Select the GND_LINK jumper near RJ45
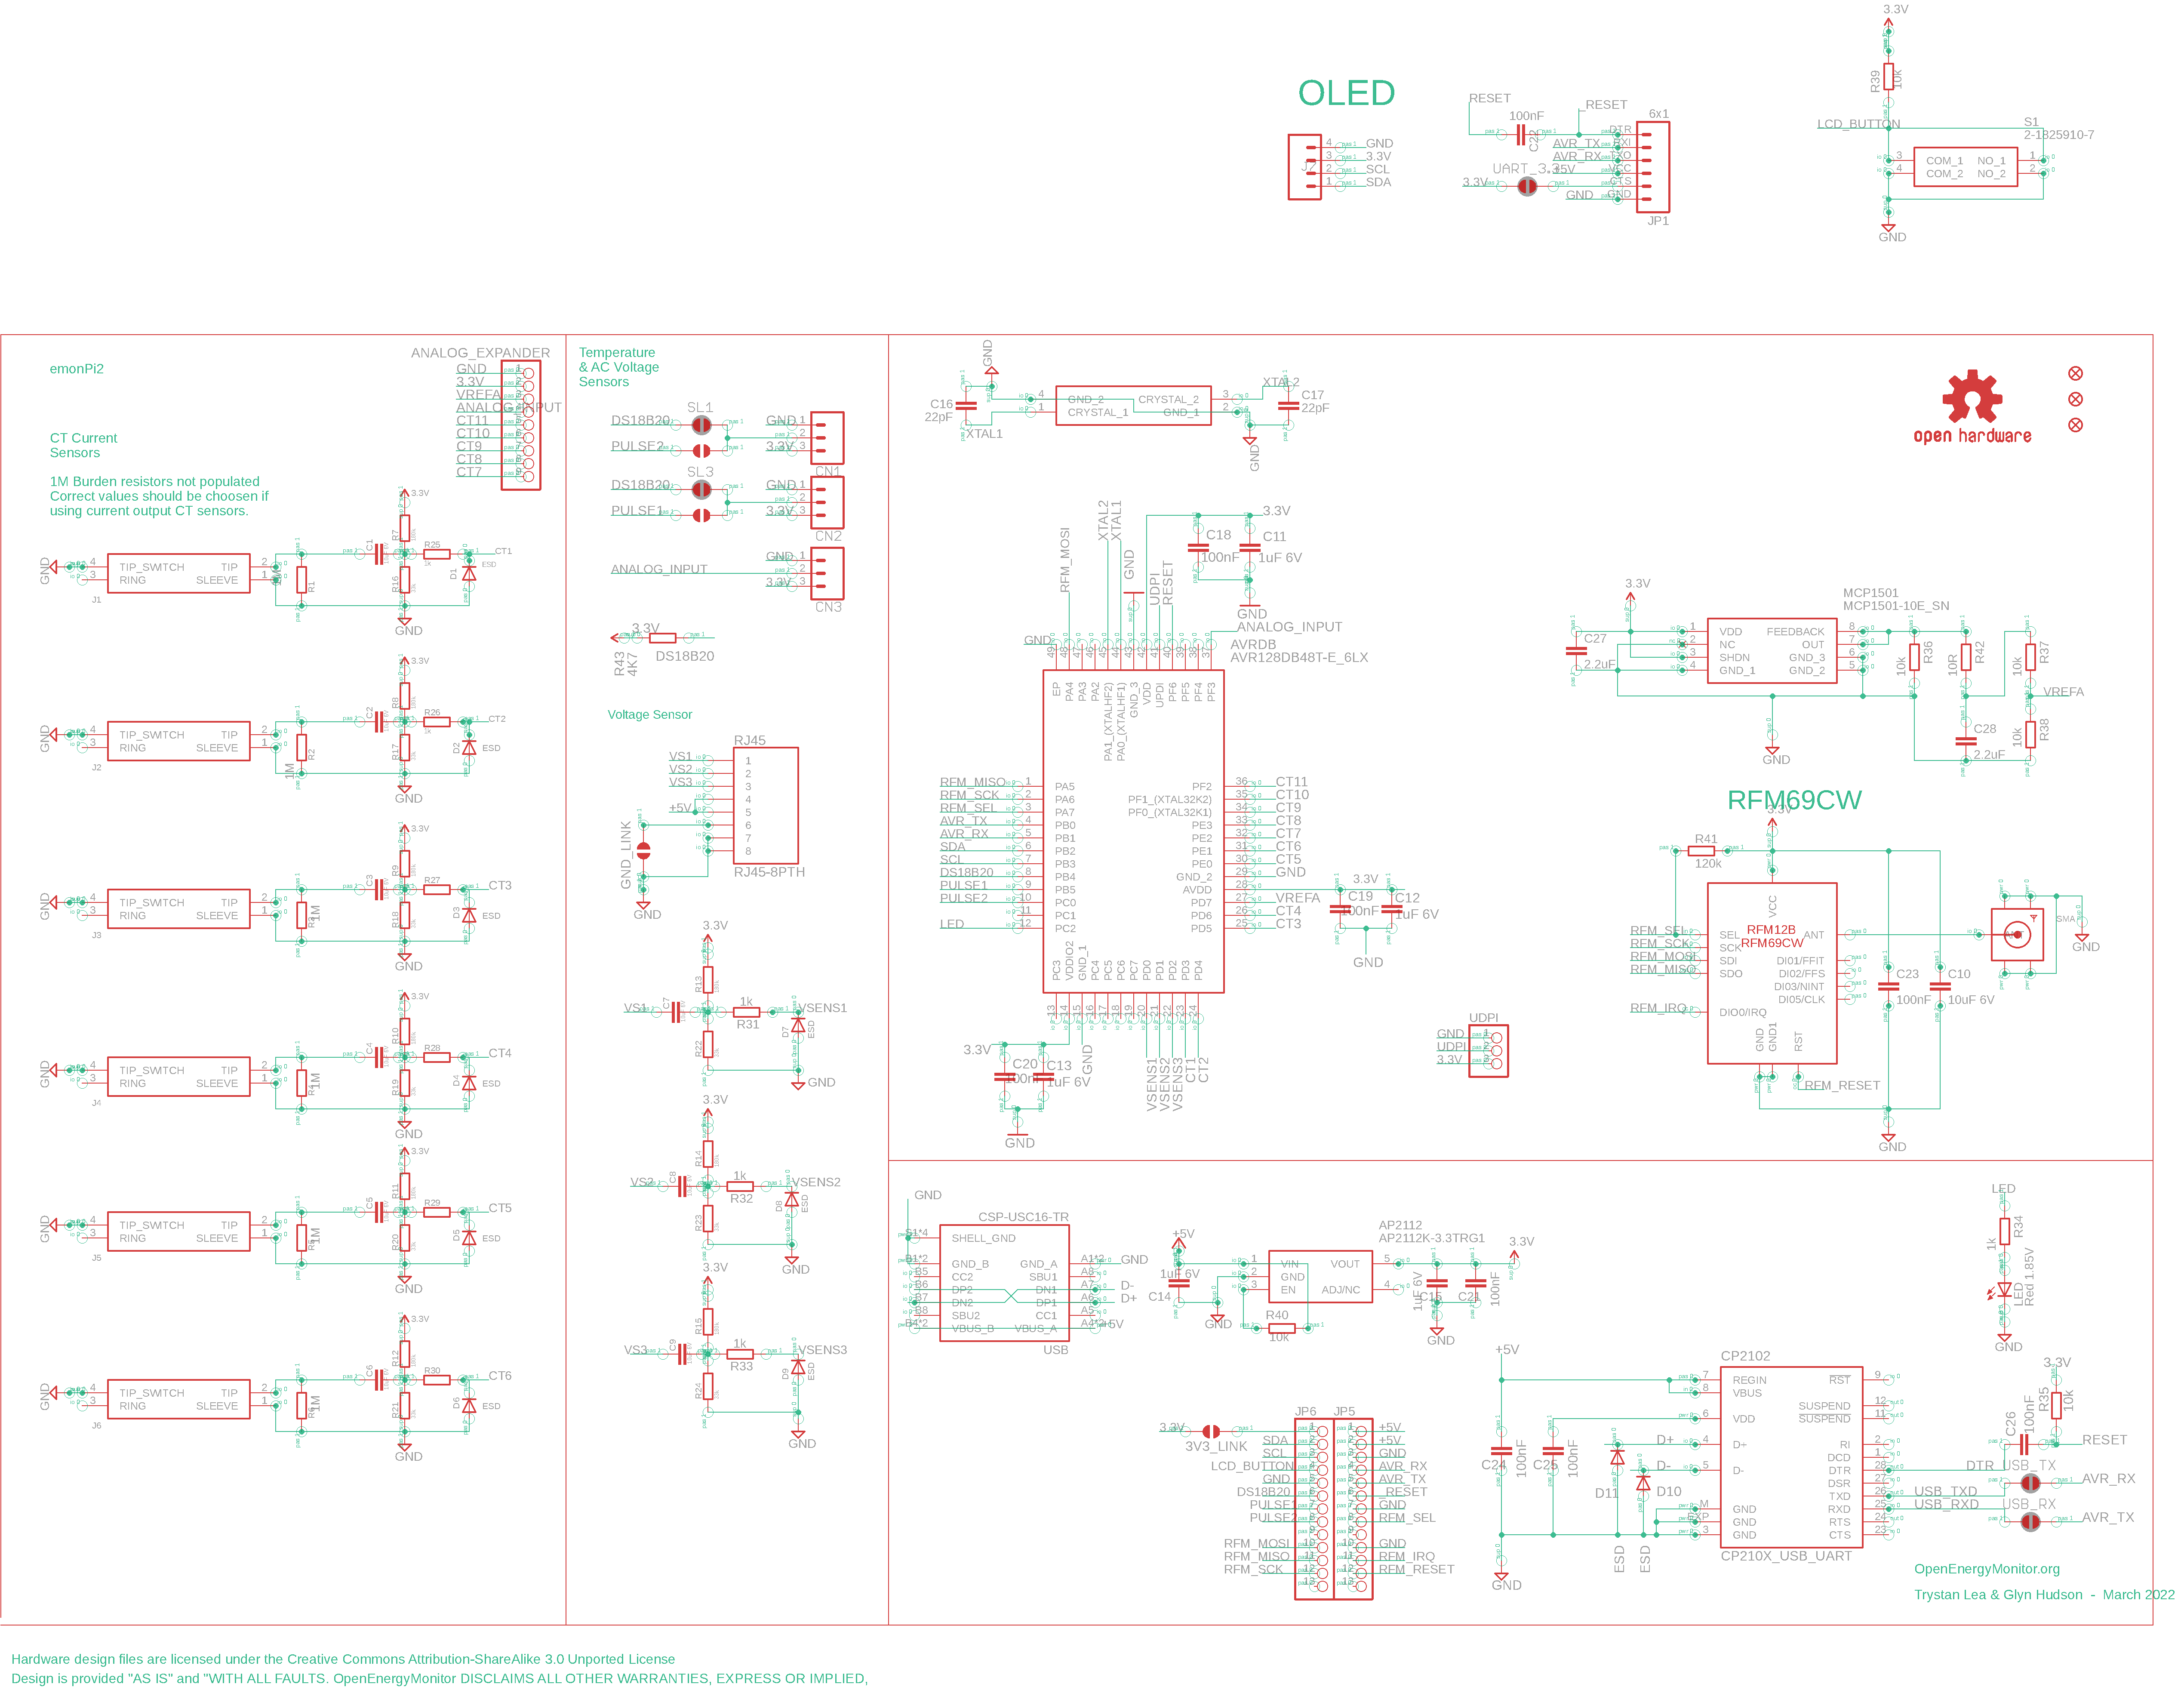The image size is (2184, 1687). click(x=644, y=851)
